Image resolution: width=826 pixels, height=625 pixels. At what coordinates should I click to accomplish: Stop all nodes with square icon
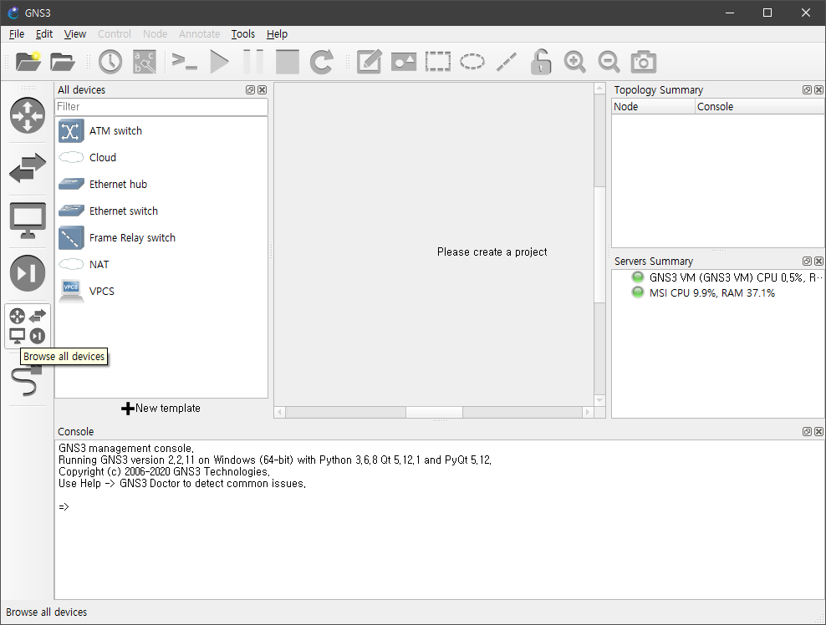(x=288, y=62)
